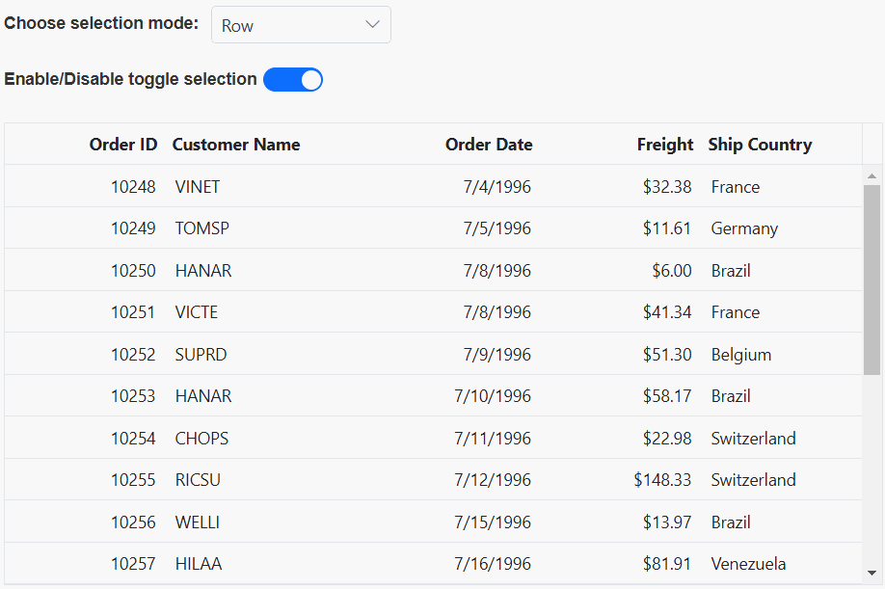Viewport: 885px width, 589px height.
Task: Select customer SUPRD cell
Action: (201, 355)
